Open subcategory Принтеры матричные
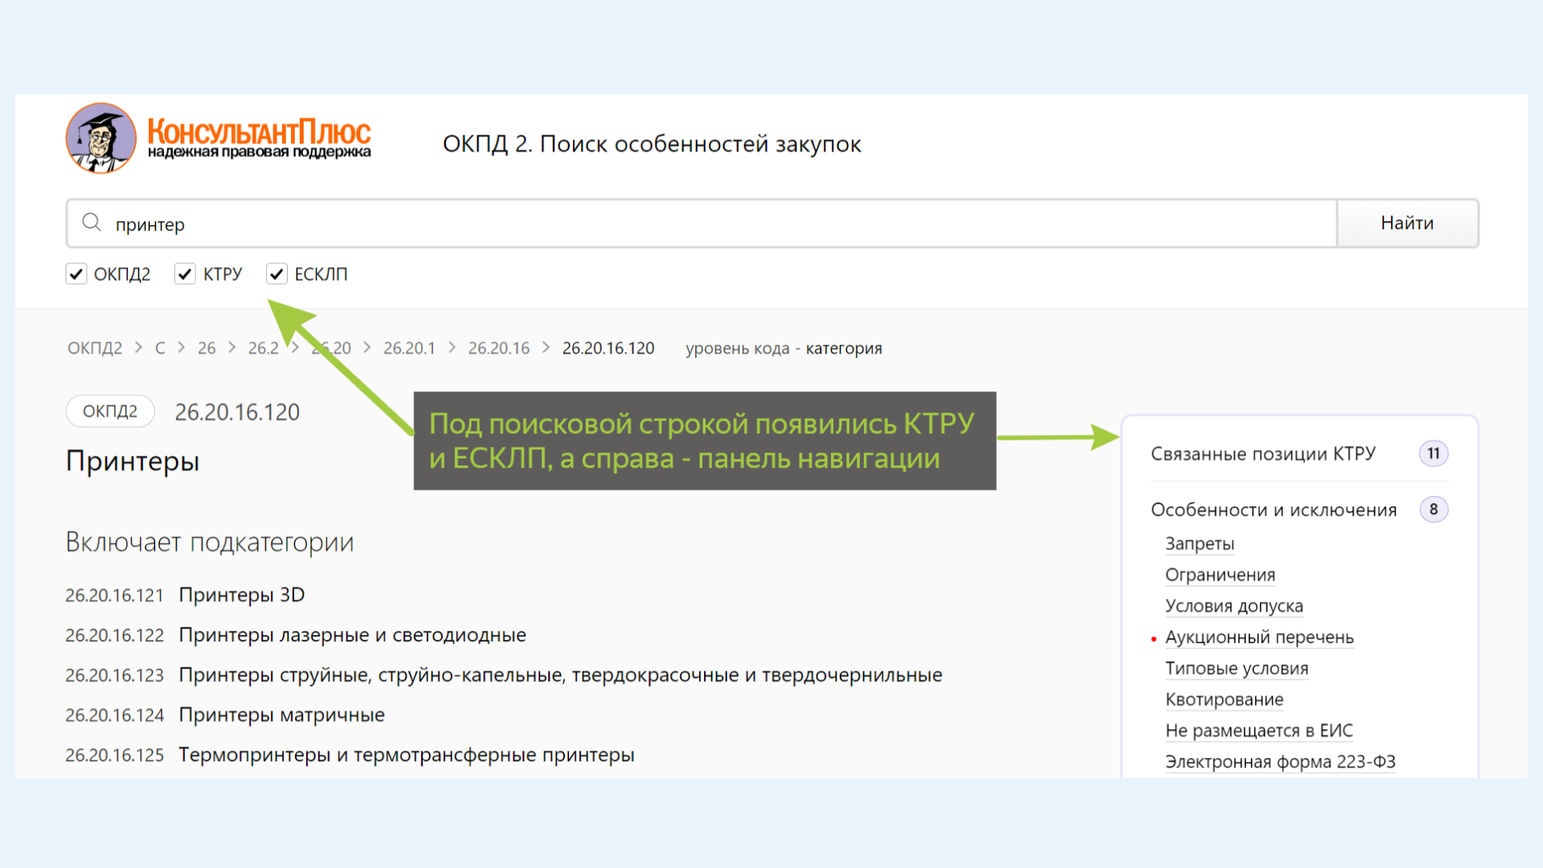 (x=281, y=715)
